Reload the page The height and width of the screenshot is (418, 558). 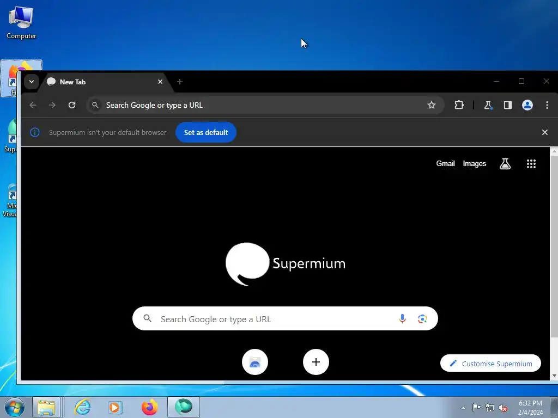click(x=72, y=105)
